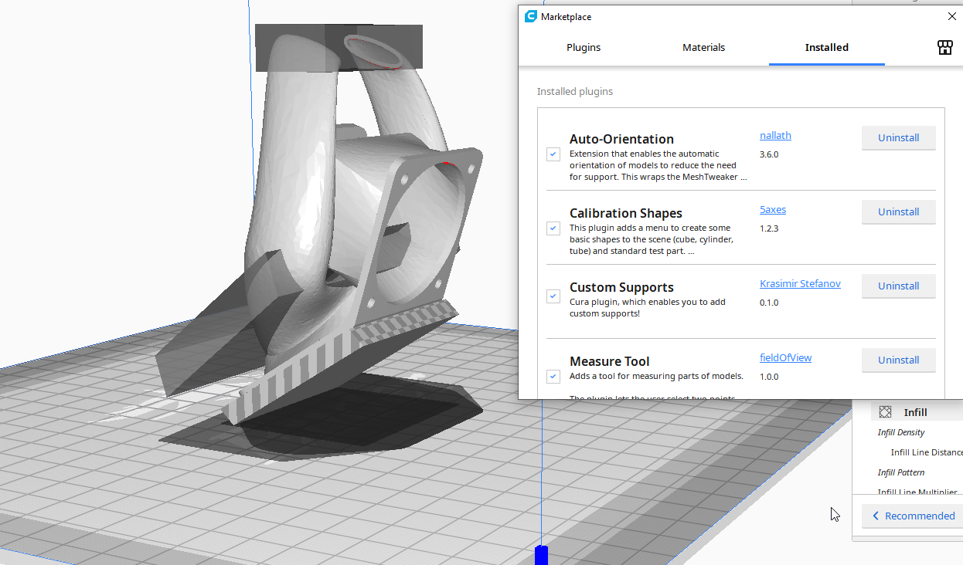Uncheck the Auto-Orientation plugin checkbox
Viewport: 963px width, 565px height.
(x=553, y=154)
